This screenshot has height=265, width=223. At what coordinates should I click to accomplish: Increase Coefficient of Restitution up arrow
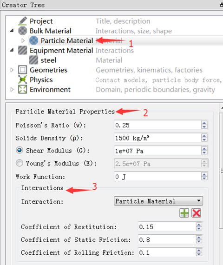[x=199, y=225]
